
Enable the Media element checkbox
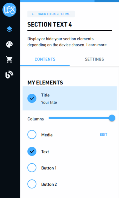click(x=32, y=134)
